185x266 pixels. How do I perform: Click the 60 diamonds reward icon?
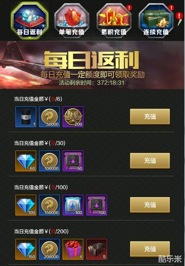pyautogui.click(x=26, y=161)
